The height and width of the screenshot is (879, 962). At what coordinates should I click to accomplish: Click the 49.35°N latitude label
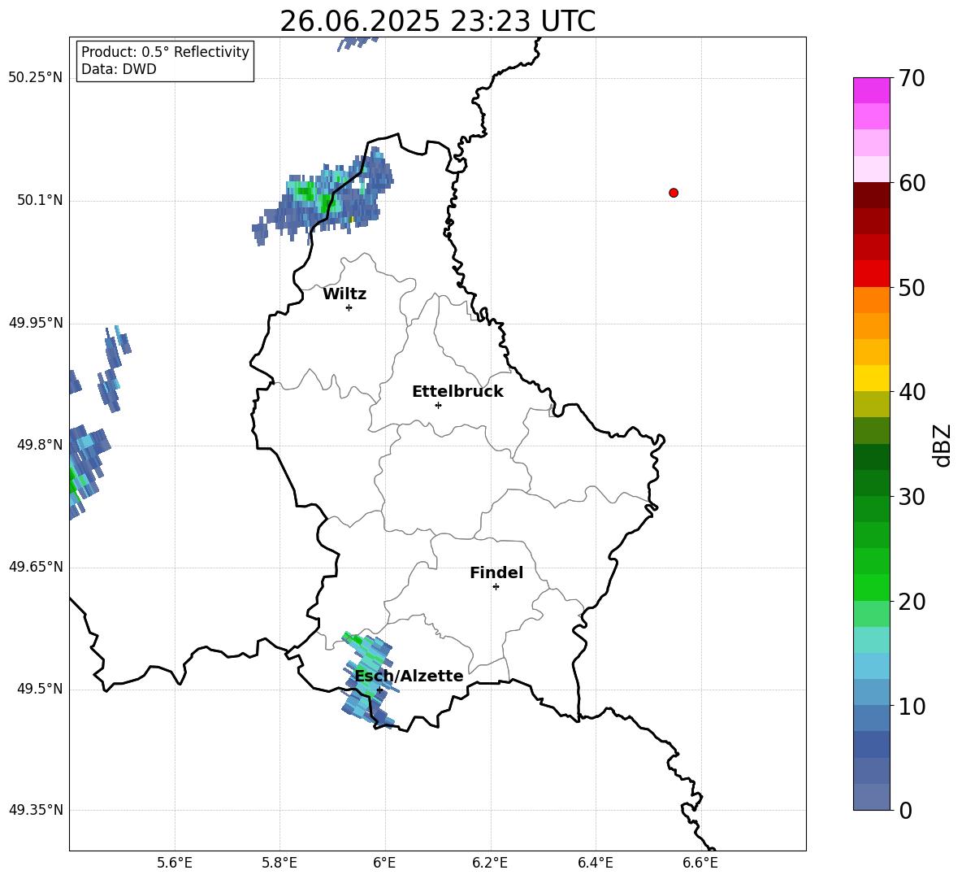pos(36,810)
